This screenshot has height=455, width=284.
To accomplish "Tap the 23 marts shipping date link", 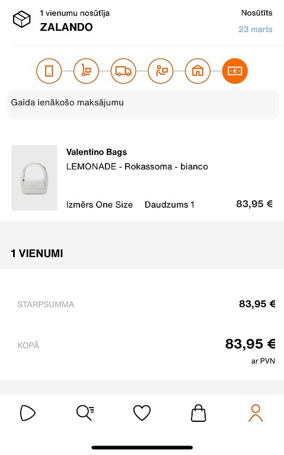I will click(x=256, y=29).
